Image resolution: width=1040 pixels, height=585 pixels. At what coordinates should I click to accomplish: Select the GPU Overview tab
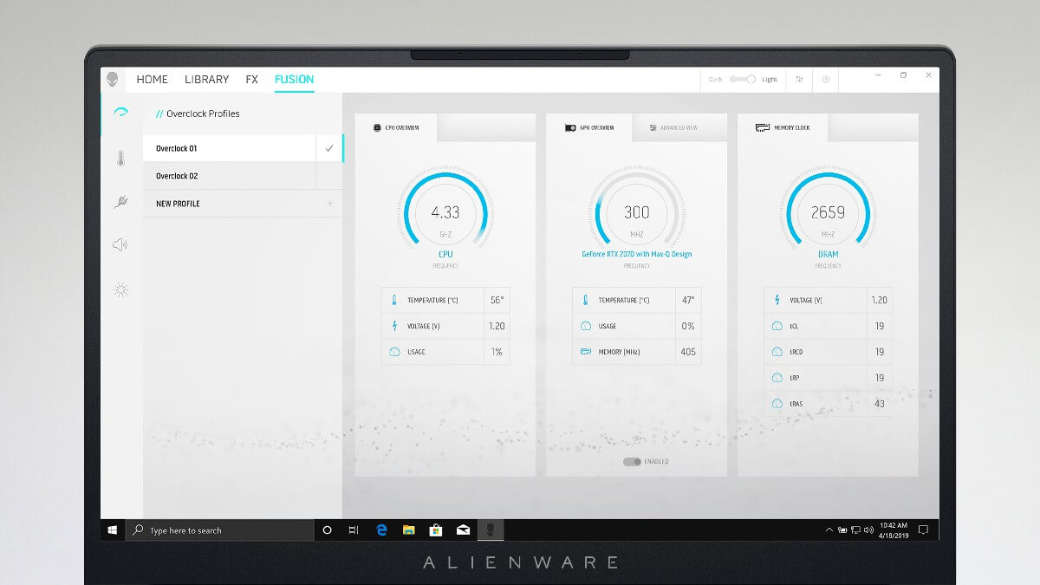(589, 127)
